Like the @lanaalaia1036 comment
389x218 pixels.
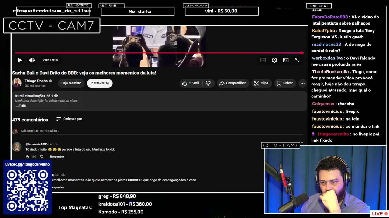27,157
